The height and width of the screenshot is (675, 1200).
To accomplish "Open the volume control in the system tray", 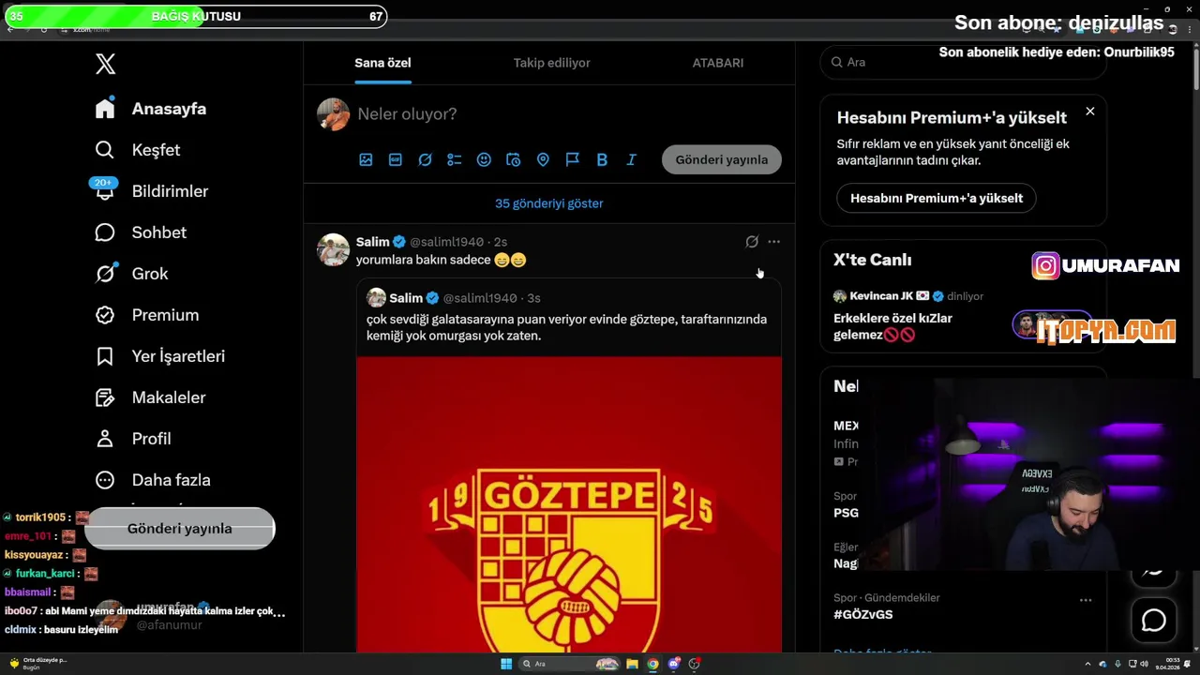I will (1145, 664).
